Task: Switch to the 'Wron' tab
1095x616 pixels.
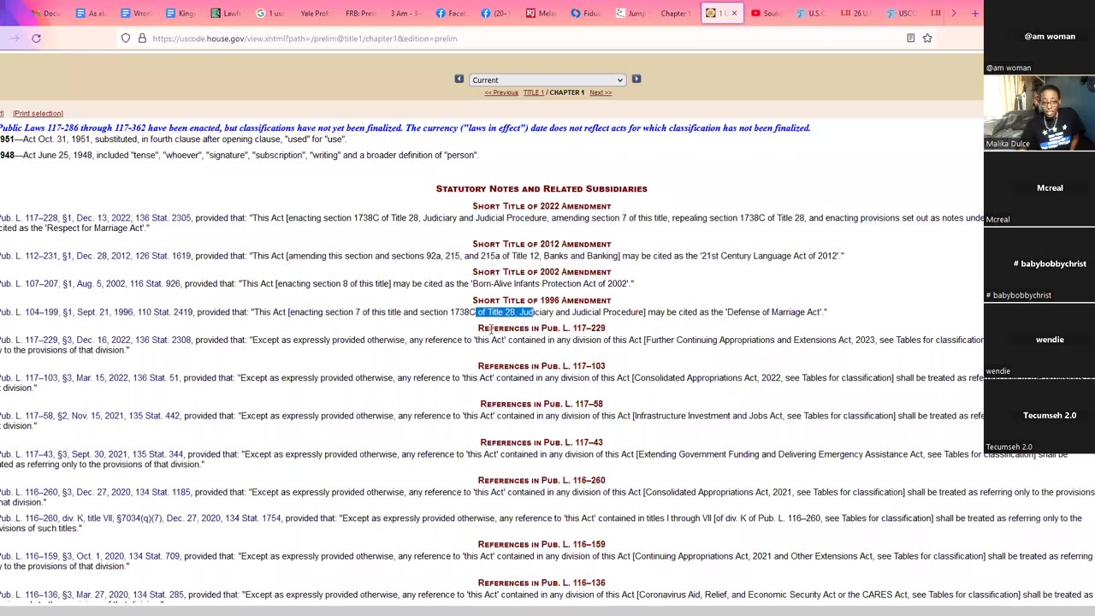Action: click(x=135, y=13)
